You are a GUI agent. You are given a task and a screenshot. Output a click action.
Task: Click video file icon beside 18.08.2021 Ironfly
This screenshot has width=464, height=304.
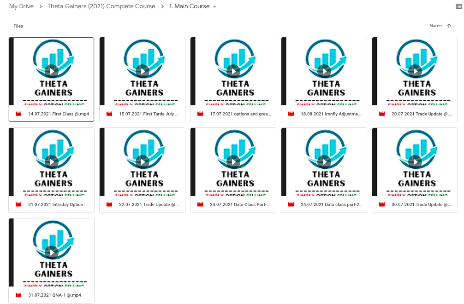[291, 114]
